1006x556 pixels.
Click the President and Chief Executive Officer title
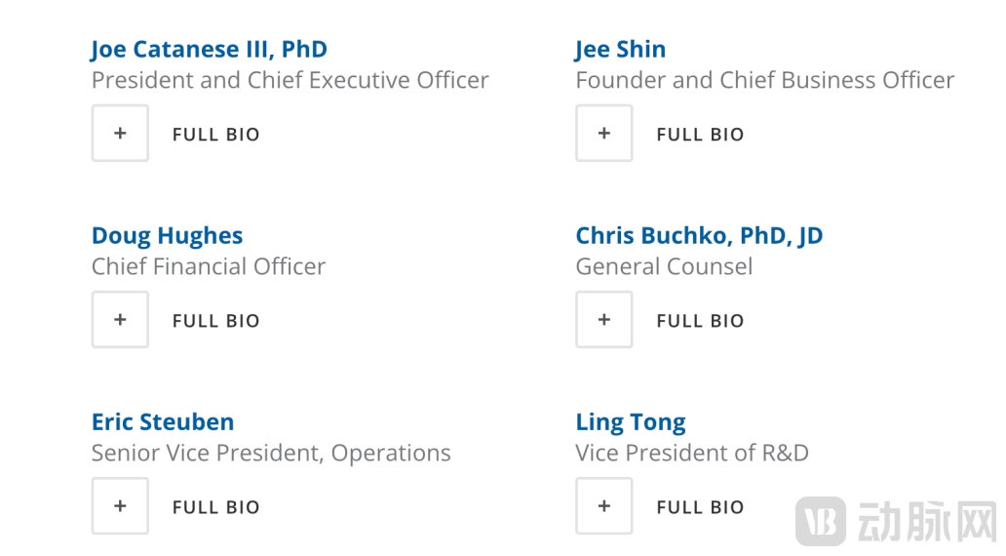coord(290,80)
